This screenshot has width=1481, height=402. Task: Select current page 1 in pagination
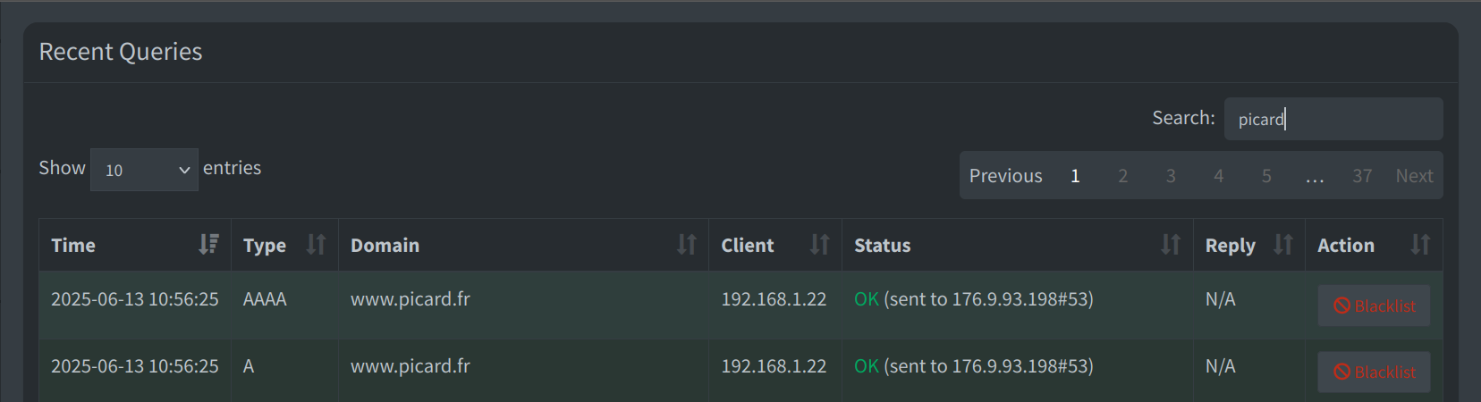click(1075, 176)
